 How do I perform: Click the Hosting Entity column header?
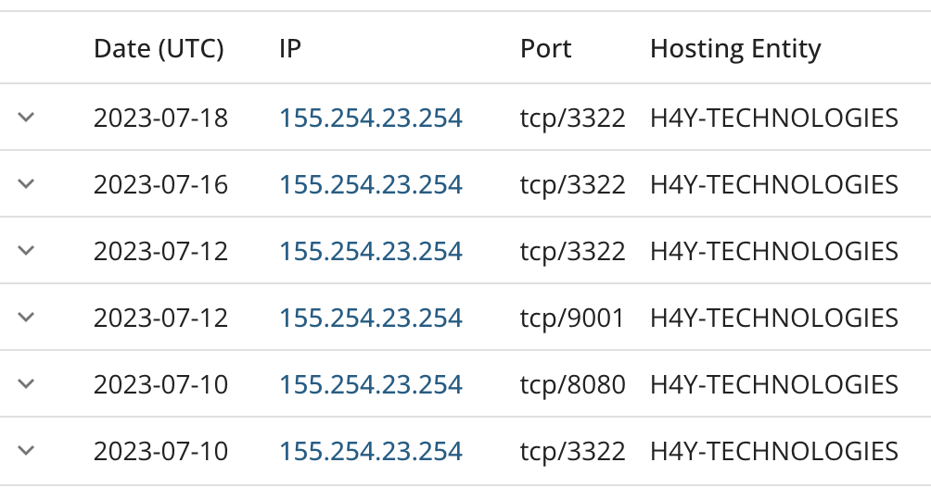[735, 49]
